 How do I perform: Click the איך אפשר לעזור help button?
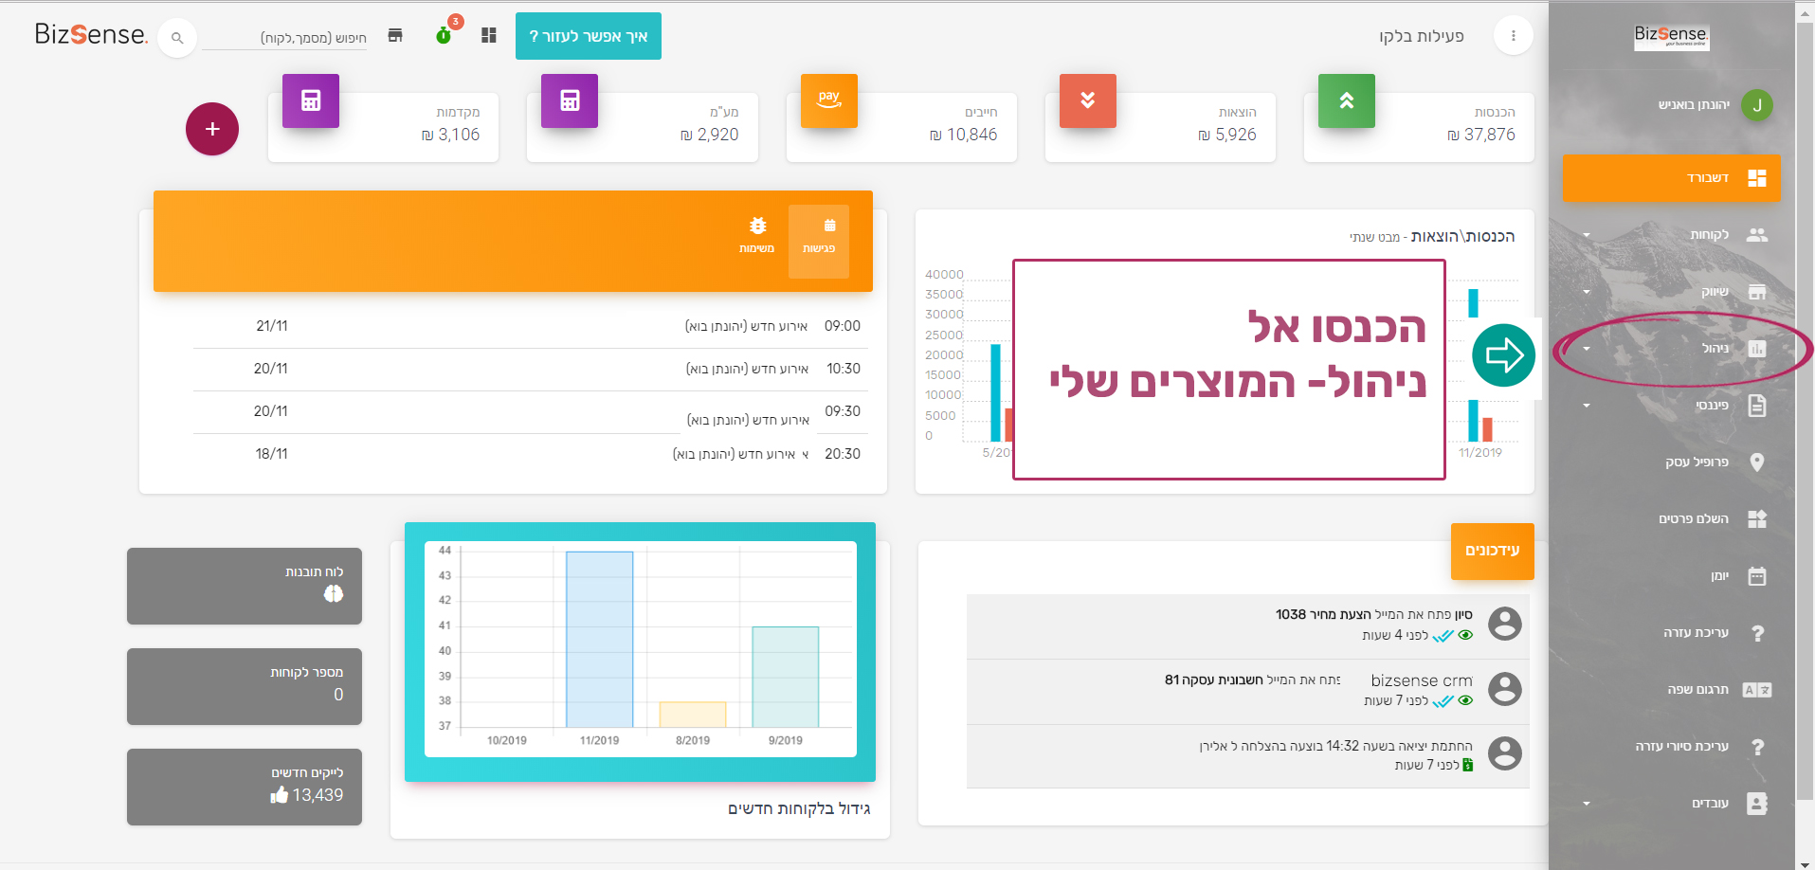click(588, 36)
